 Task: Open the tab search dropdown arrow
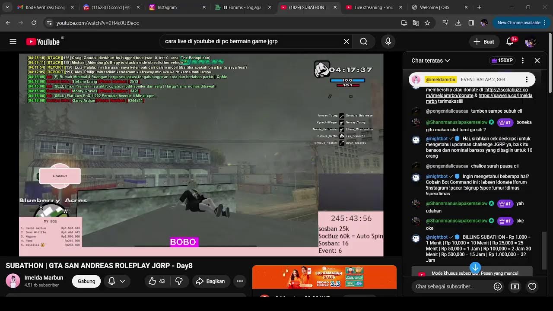pyautogui.click(x=7, y=7)
